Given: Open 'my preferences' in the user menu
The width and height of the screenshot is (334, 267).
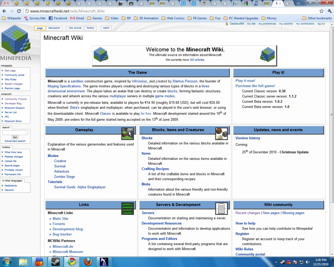Looking at the screenshot, I should (267, 24).
